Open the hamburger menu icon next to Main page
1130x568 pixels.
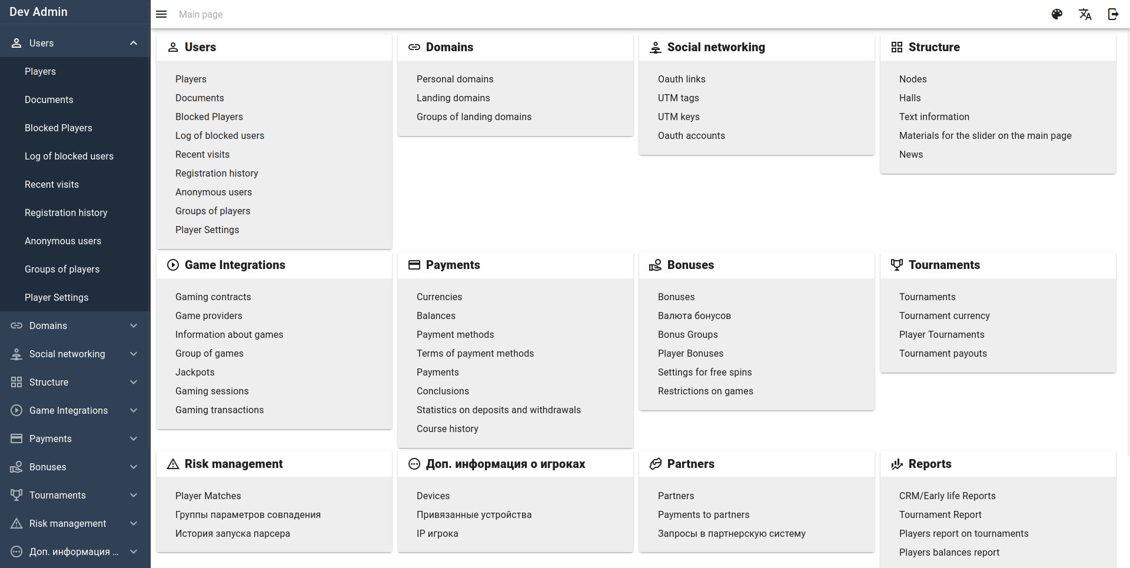click(161, 14)
